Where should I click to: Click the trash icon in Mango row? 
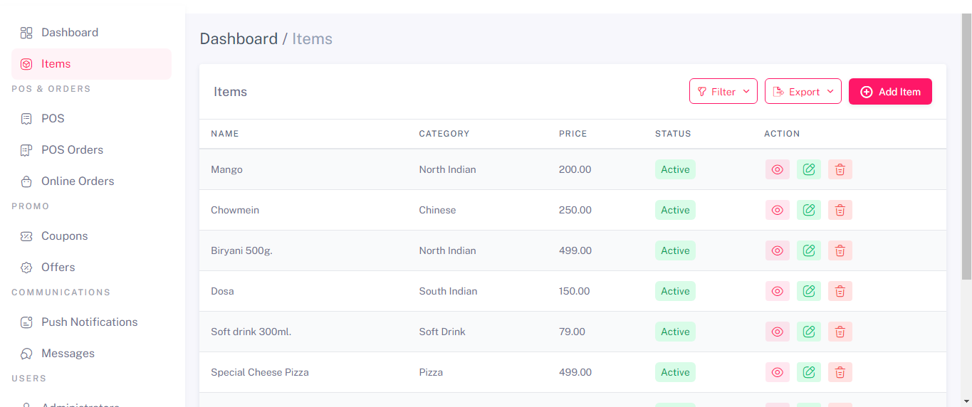pyautogui.click(x=840, y=169)
